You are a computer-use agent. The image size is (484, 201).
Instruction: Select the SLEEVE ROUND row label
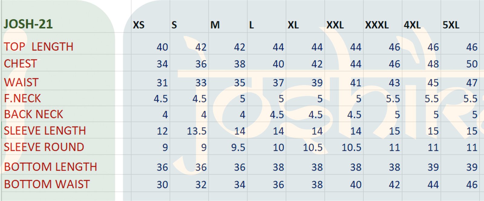click(44, 147)
